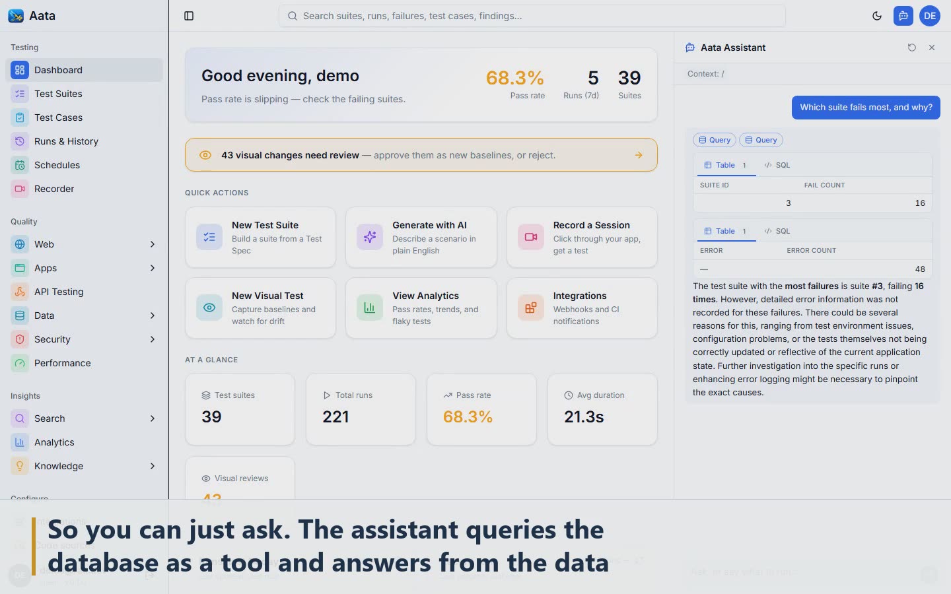The width and height of the screenshot is (951, 594).
Task: Click the Knowledge lightbulb icon
Action: (x=20, y=466)
